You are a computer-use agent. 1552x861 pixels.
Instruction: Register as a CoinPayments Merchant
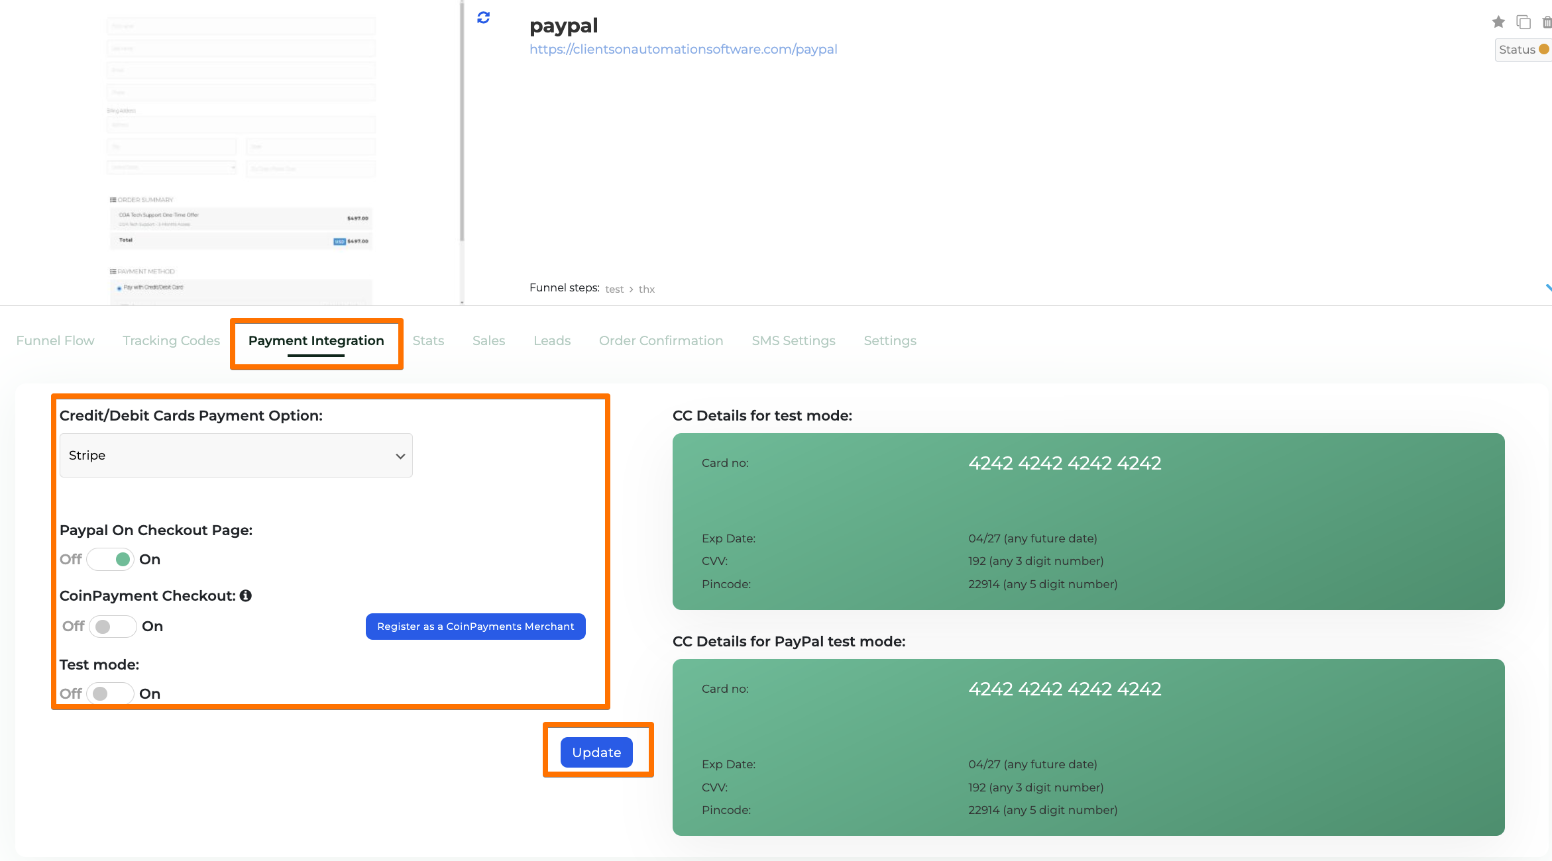474,626
